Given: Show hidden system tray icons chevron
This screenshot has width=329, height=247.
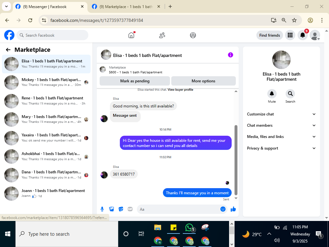Looking at the screenshot, I should pos(269,234).
